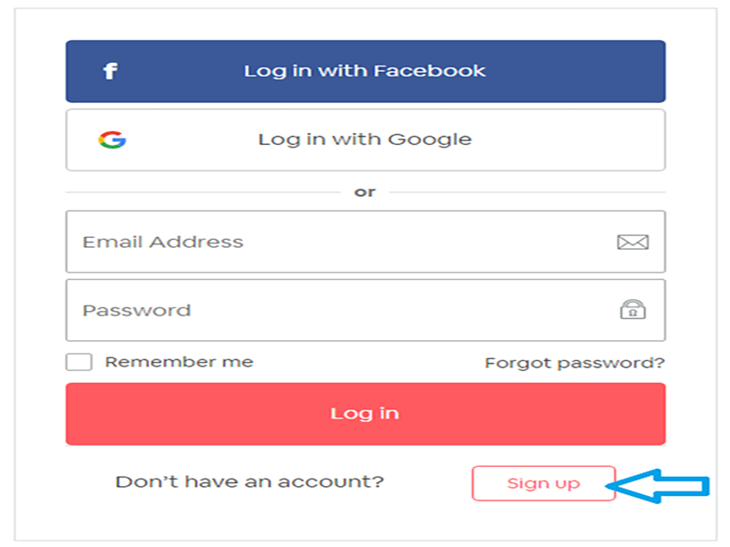Click the 'Email Address' placeholder text

(x=163, y=242)
